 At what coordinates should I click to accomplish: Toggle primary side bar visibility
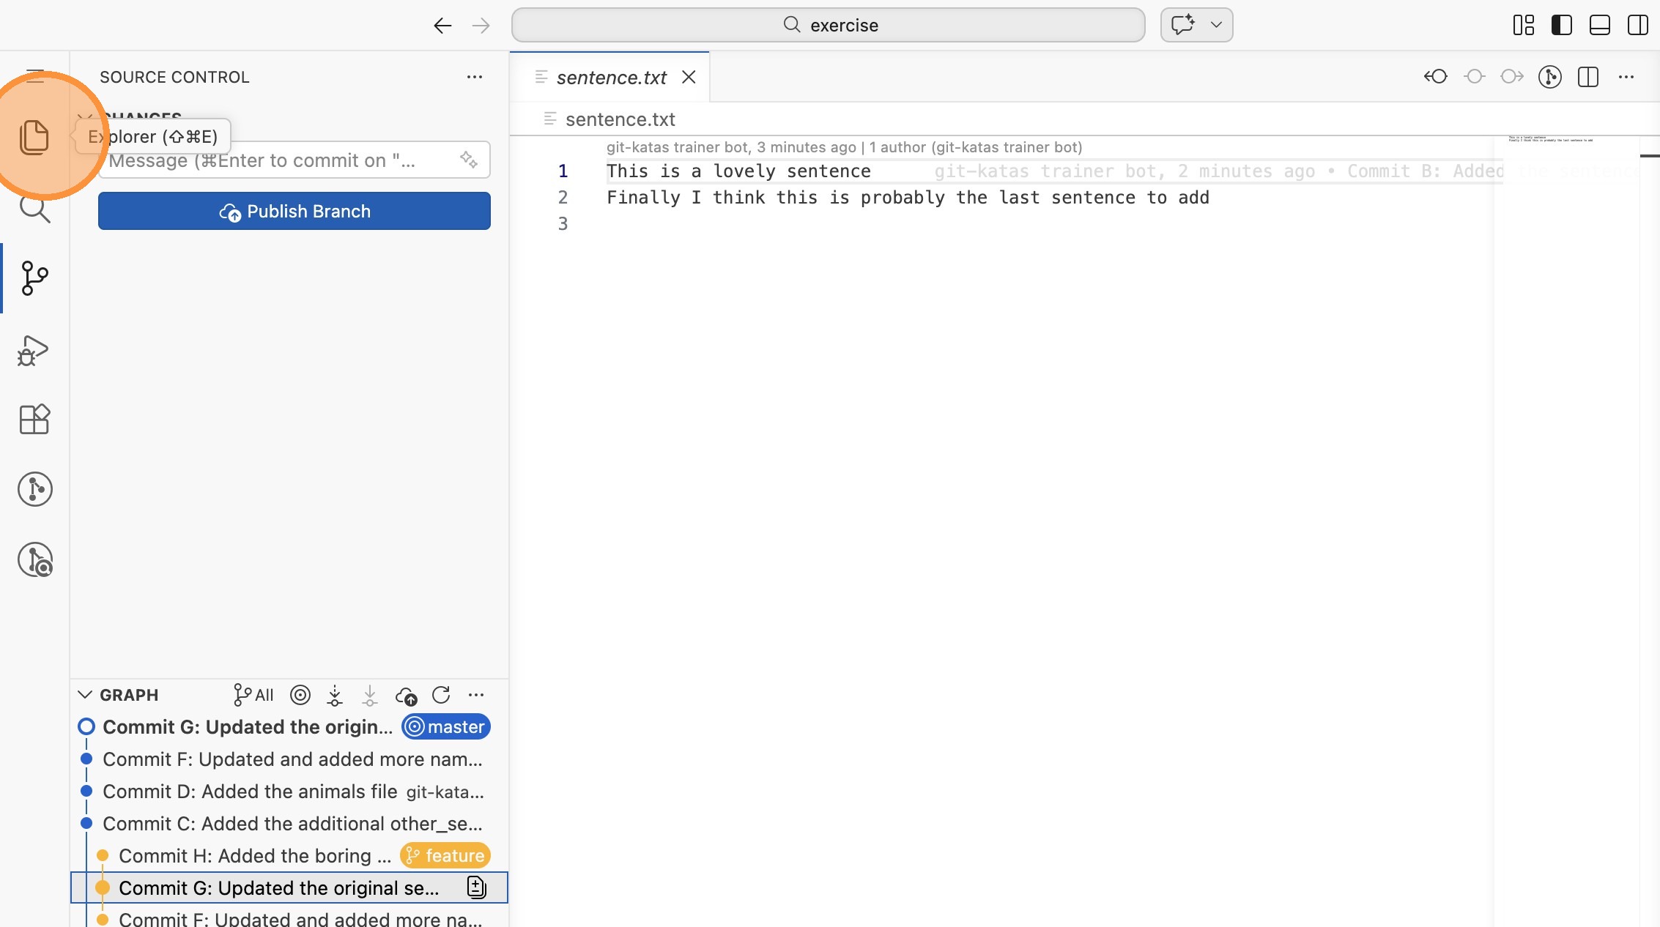pyautogui.click(x=1561, y=25)
